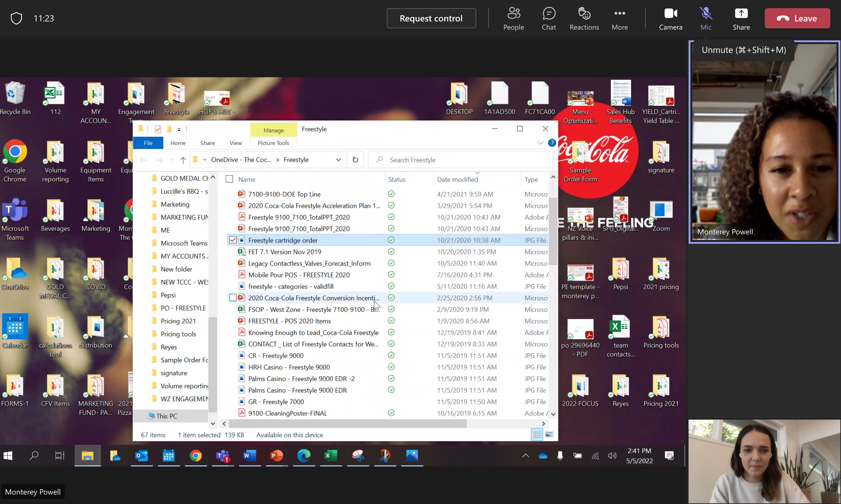Click the meeting shield security icon

pos(16,18)
